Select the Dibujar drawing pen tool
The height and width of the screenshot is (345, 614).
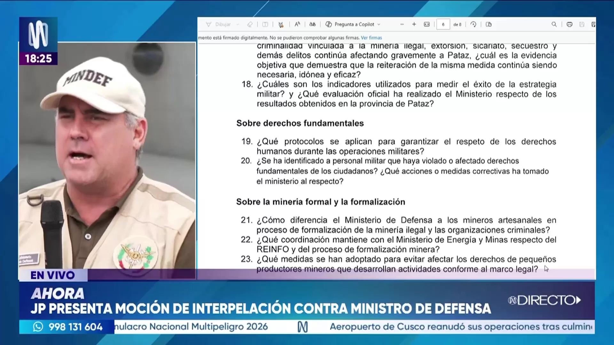(x=218, y=24)
